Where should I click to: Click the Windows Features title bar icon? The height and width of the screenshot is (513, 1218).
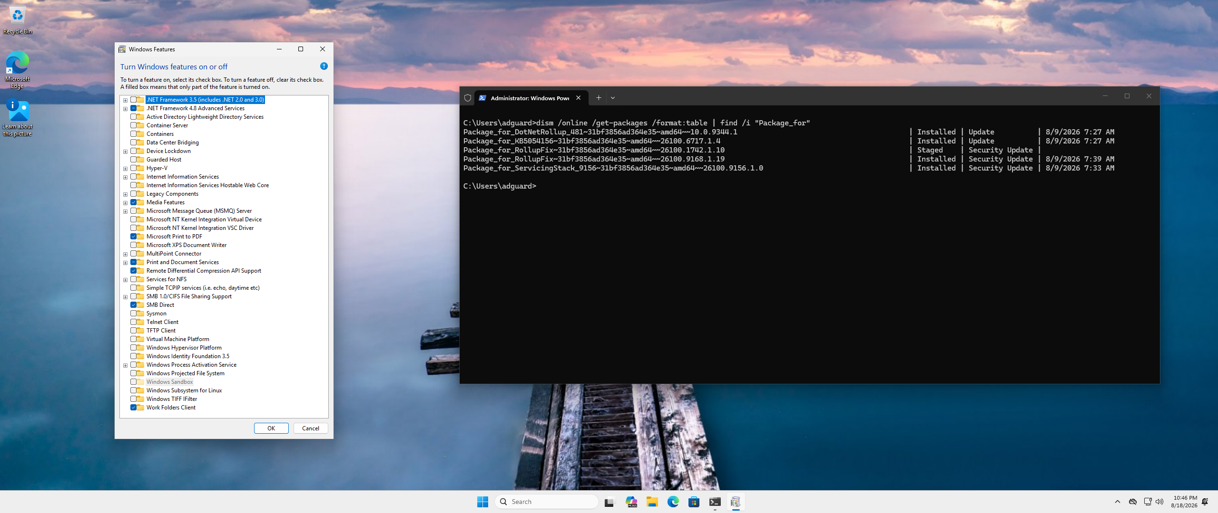[122, 49]
